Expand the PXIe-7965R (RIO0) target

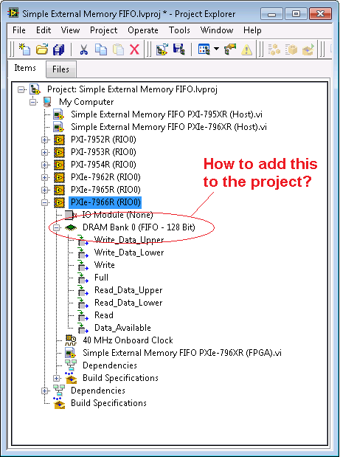pyautogui.click(x=44, y=190)
